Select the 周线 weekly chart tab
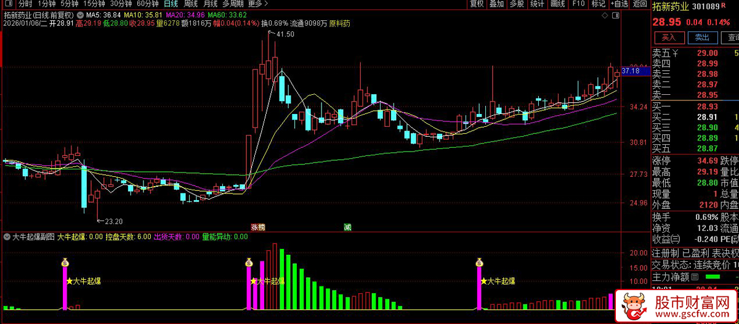Screen dimensions: 739x324 (191, 4)
